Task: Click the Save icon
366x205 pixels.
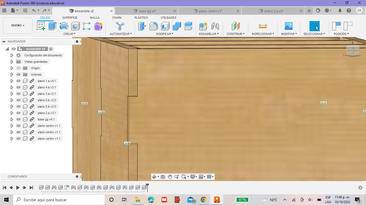Action: click(x=25, y=10)
